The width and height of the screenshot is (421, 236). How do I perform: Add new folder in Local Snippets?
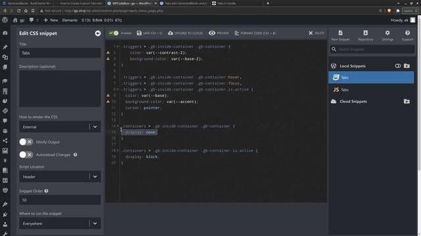click(407, 66)
